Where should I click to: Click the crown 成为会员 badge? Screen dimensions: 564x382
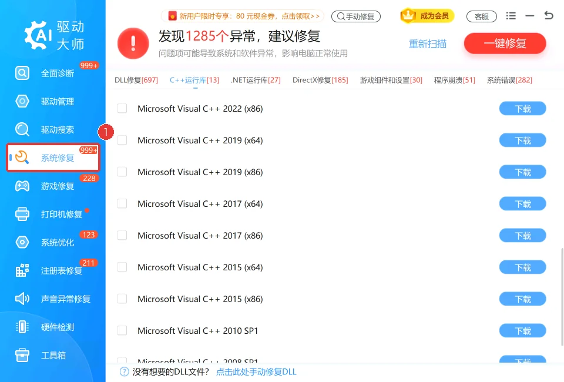427,16
